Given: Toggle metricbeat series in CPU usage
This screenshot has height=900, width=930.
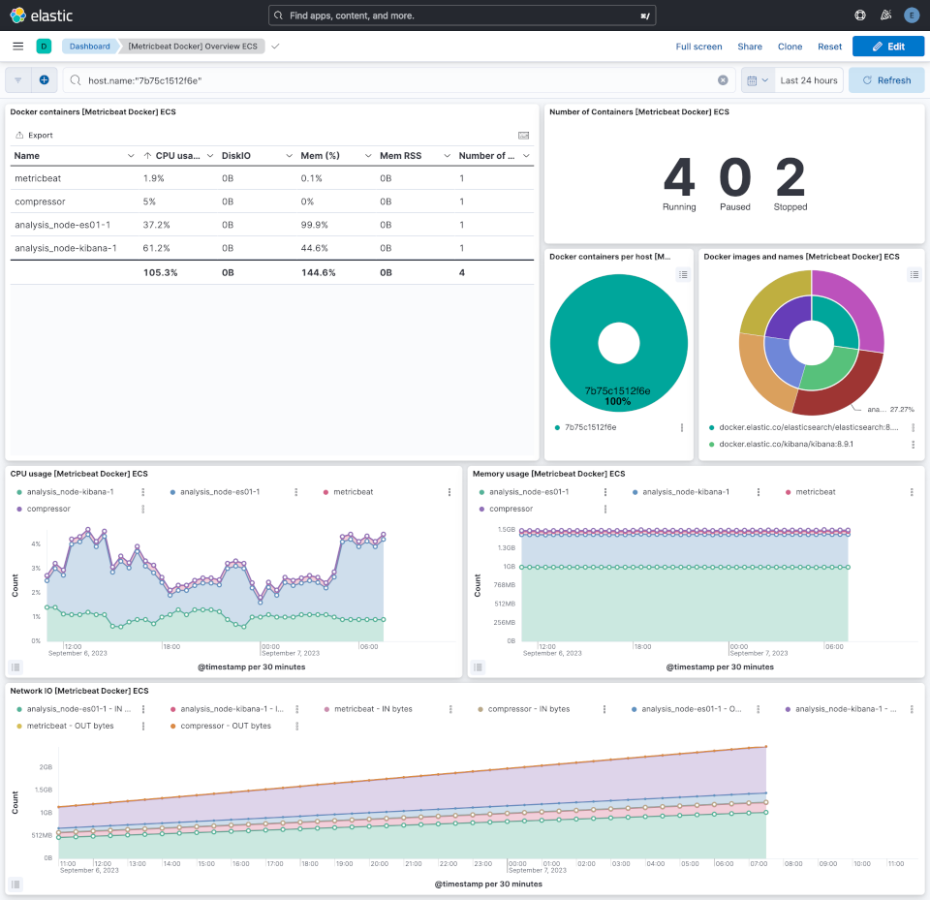Looking at the screenshot, I should [x=353, y=492].
